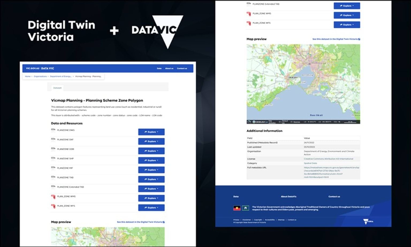Click the Torres Strait Islander flag icon

pos(245,208)
